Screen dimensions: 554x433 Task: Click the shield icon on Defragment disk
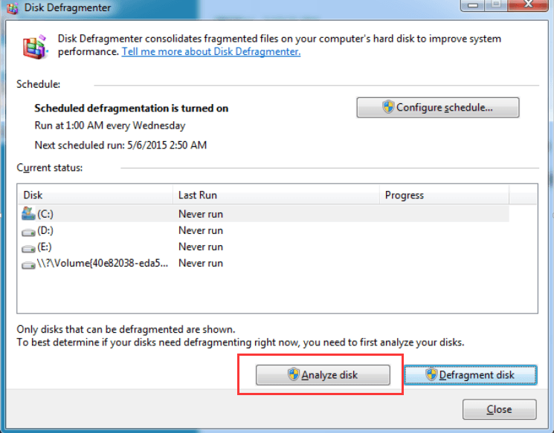coord(431,375)
